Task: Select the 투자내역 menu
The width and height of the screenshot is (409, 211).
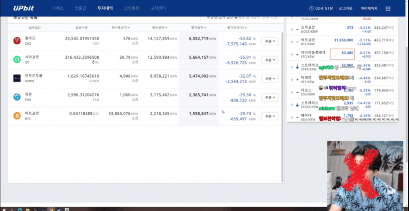Action: [105, 8]
